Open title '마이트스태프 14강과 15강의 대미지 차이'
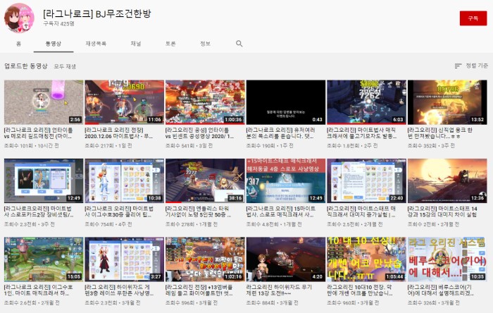The width and height of the screenshot is (493, 313). pyautogui.click(x=442, y=211)
